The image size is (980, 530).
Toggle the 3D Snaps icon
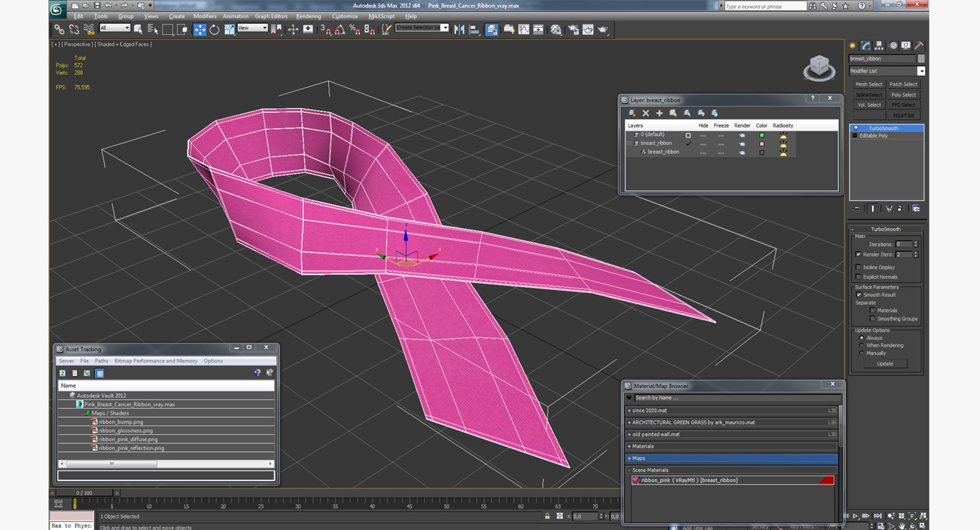(x=326, y=30)
